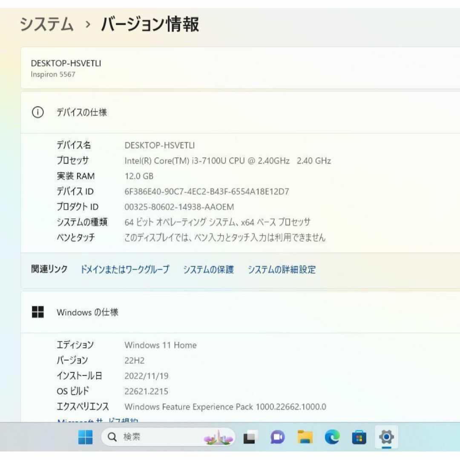460x460 pixels.
Task: Launch Microsoft Edge from the taskbar
Action: tap(332, 437)
